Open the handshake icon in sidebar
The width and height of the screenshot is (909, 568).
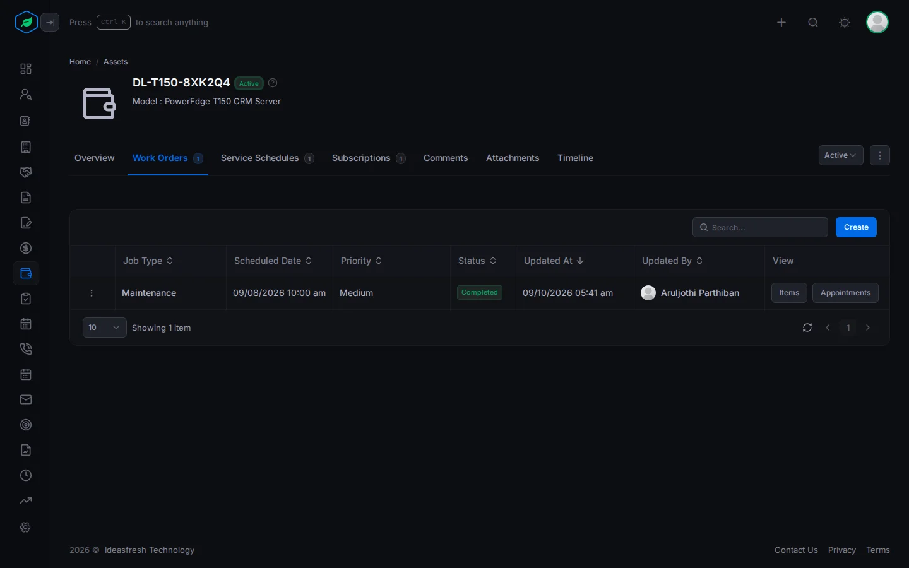pos(26,172)
